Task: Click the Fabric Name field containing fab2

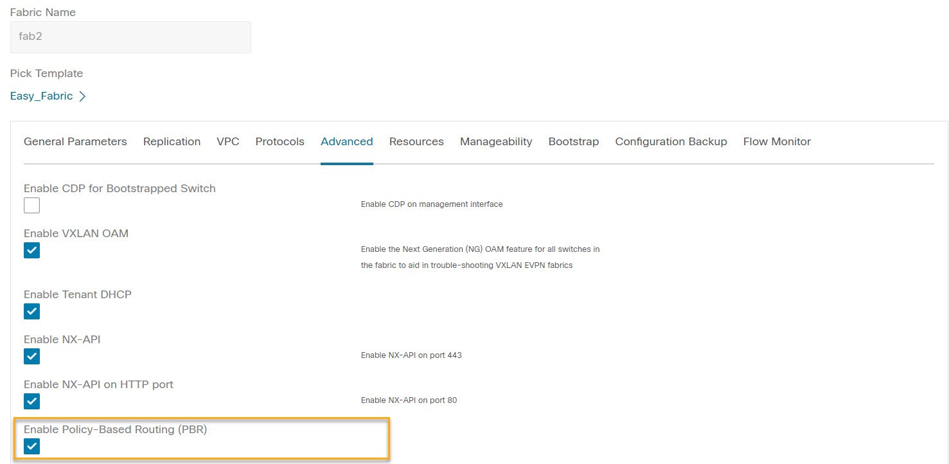Action: (130, 37)
